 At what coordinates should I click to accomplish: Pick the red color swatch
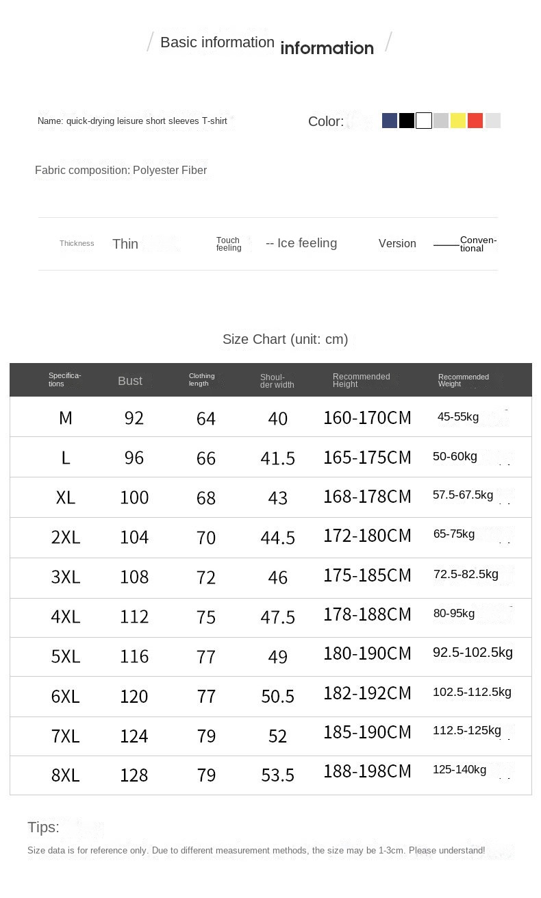[475, 121]
